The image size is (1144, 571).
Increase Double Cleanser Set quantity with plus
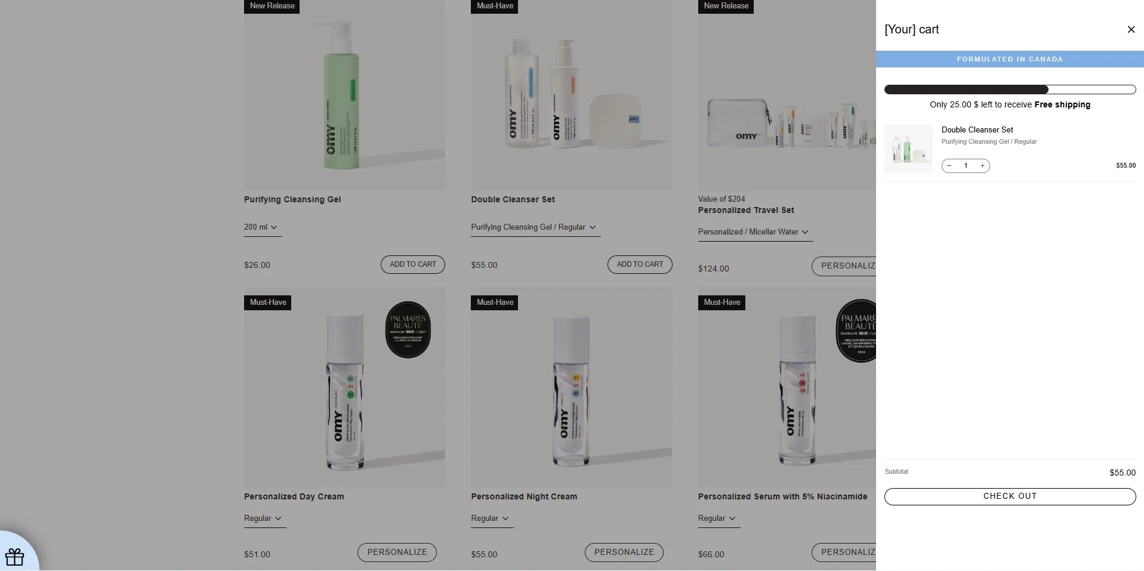pos(982,166)
